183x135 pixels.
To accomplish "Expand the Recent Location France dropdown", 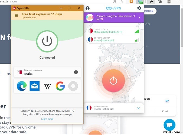I will pos(138,108).
